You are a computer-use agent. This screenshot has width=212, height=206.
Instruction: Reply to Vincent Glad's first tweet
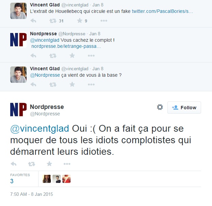coord(33,21)
